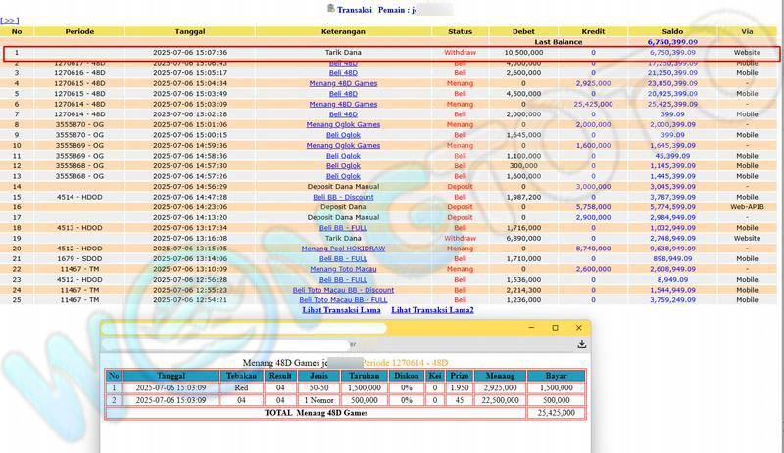Click the 25,425,000 kredit amount in row 6
Screen dimensions: 784x453
pyautogui.click(x=593, y=104)
